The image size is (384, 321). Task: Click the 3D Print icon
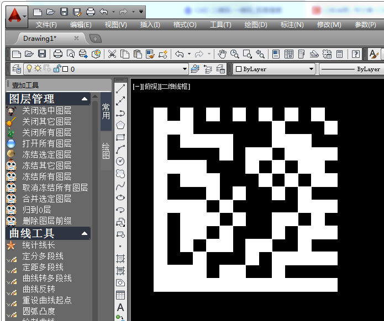96,54
